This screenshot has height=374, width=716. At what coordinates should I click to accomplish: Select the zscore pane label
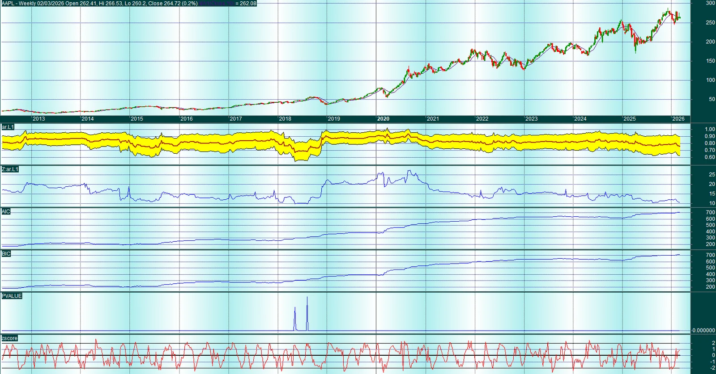coord(9,338)
